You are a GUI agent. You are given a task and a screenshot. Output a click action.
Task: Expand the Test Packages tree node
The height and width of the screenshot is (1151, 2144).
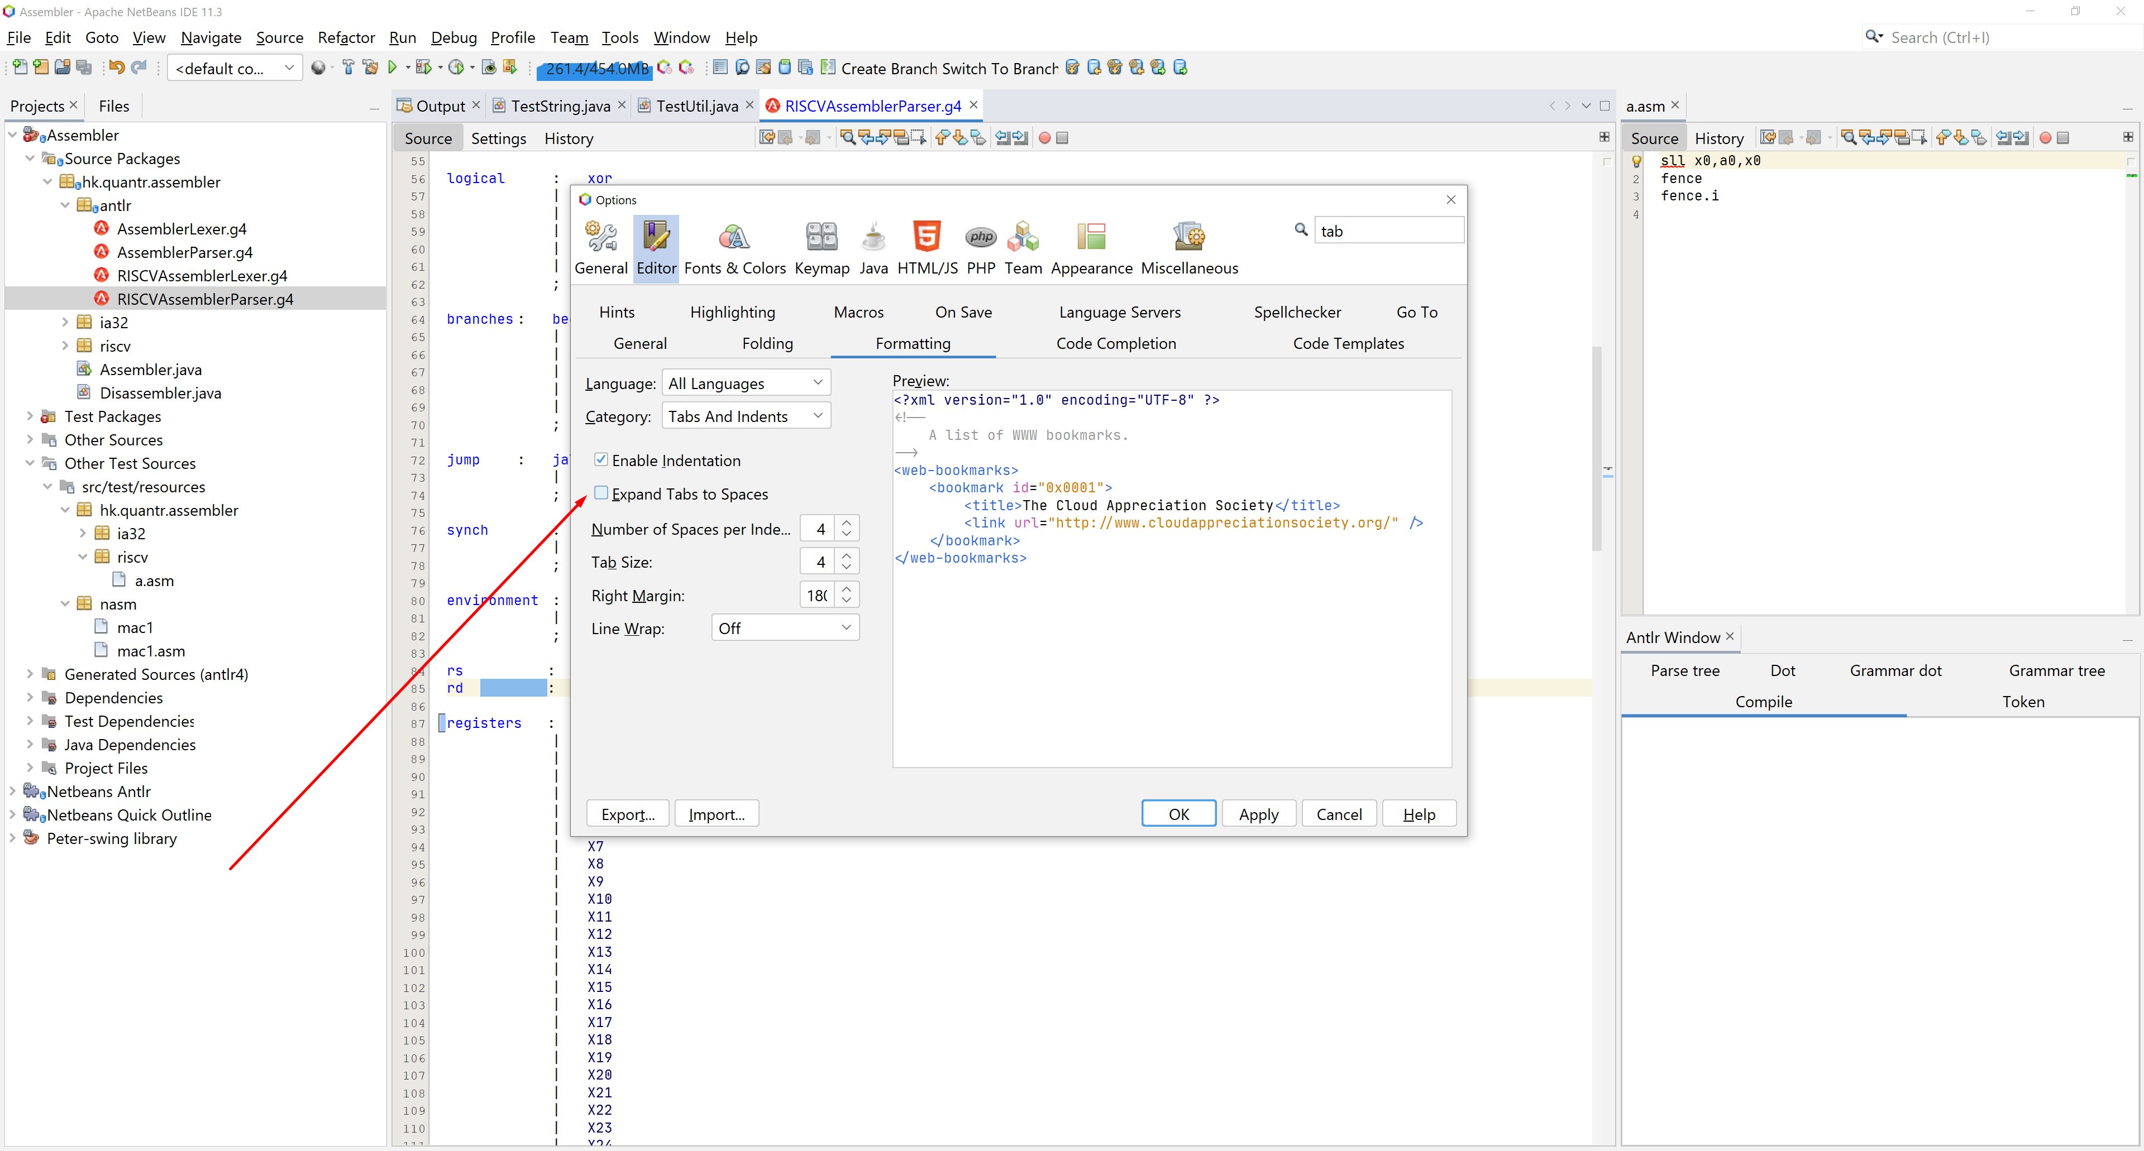pos(30,416)
